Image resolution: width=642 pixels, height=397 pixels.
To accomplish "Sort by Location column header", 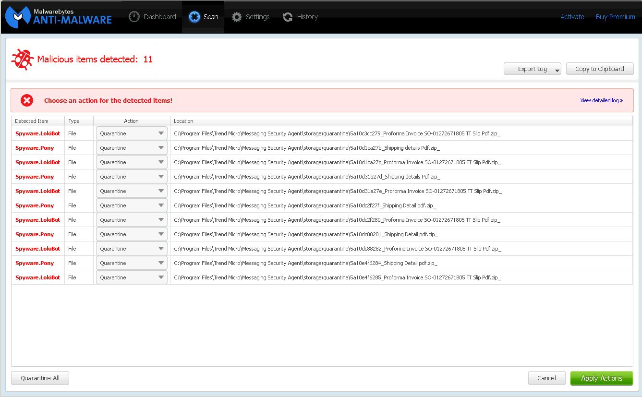I will point(401,121).
